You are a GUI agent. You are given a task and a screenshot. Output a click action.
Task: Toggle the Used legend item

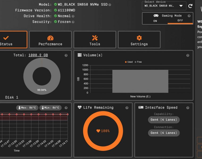point(129,62)
